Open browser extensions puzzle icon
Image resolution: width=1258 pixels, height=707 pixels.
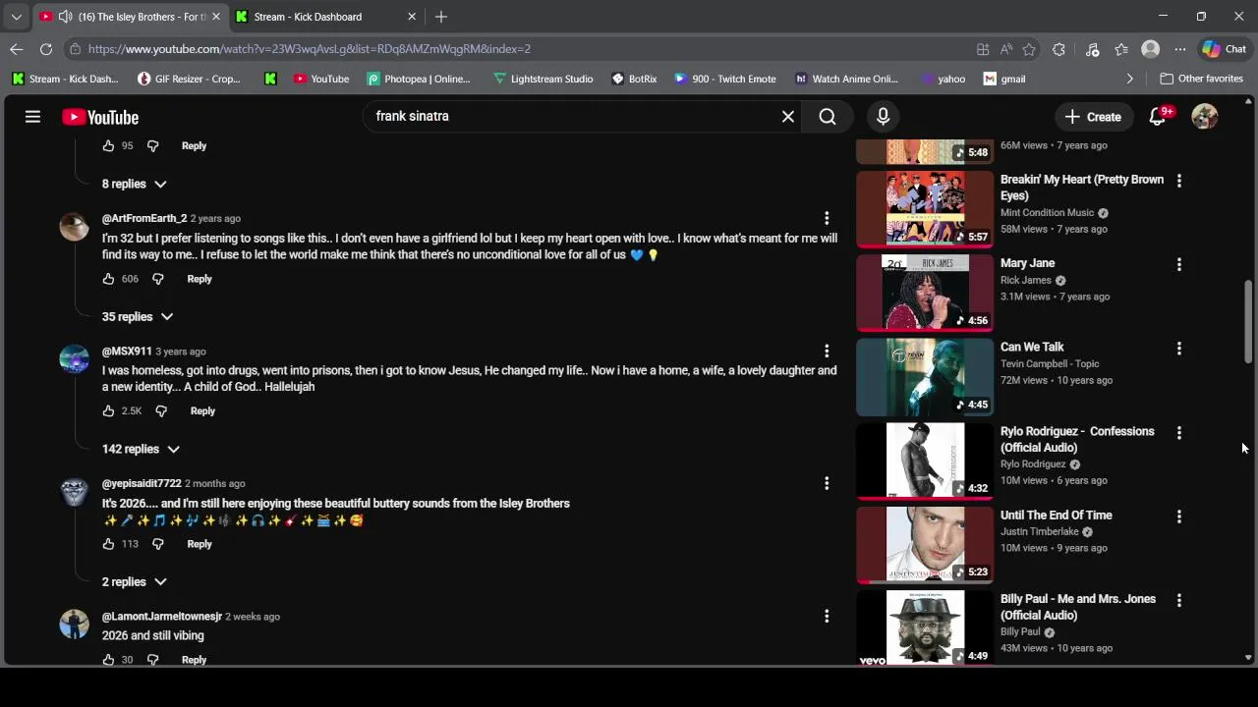pos(1058,49)
